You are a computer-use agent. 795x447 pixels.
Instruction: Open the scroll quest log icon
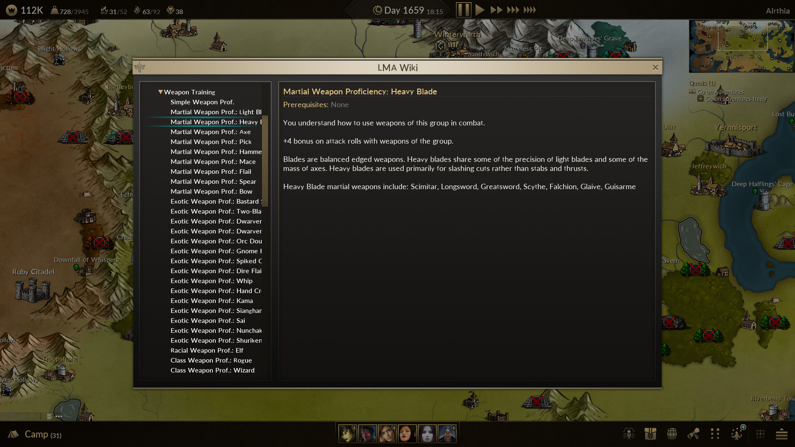694,434
